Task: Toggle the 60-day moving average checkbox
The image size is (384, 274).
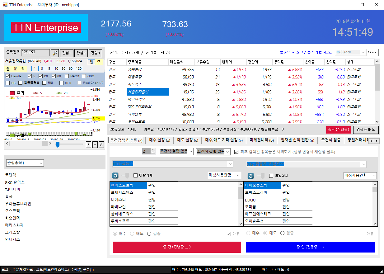Action: pyautogui.click(x=54, y=76)
